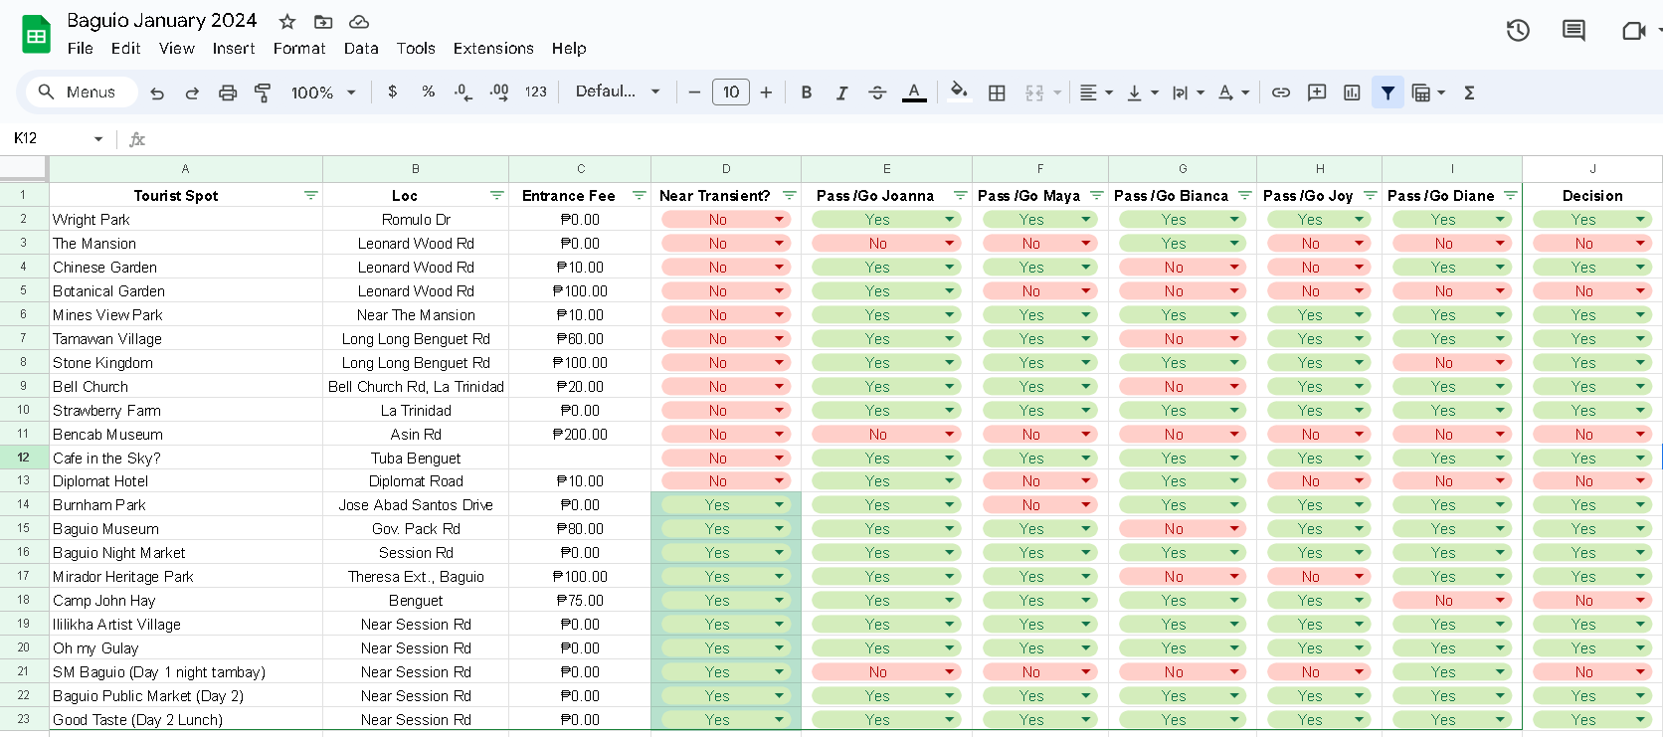Open the zoom 100% dropdown
This screenshot has width=1663, height=737.
[x=322, y=92]
